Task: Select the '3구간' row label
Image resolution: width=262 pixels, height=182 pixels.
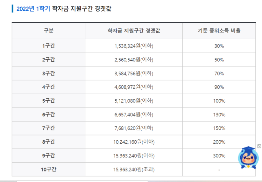Action: tap(48, 73)
